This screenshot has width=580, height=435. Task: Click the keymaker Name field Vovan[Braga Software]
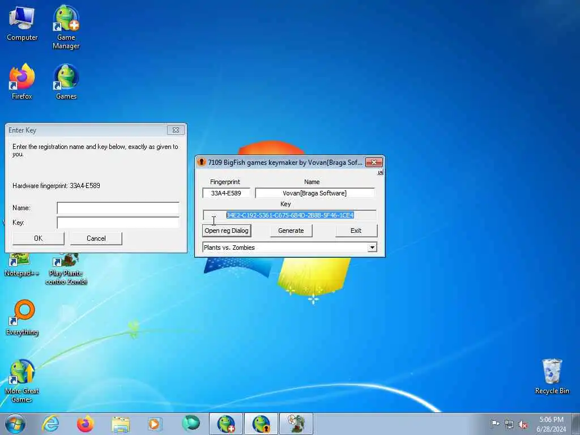point(315,193)
